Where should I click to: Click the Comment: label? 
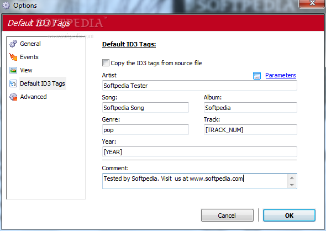point(115,168)
